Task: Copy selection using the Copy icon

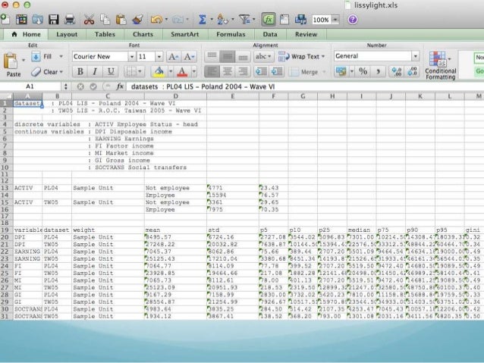Action: [x=105, y=20]
